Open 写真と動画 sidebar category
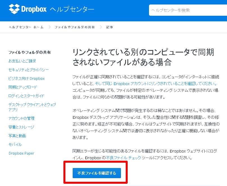This screenshot has width=227, height=186. click(x=17, y=136)
